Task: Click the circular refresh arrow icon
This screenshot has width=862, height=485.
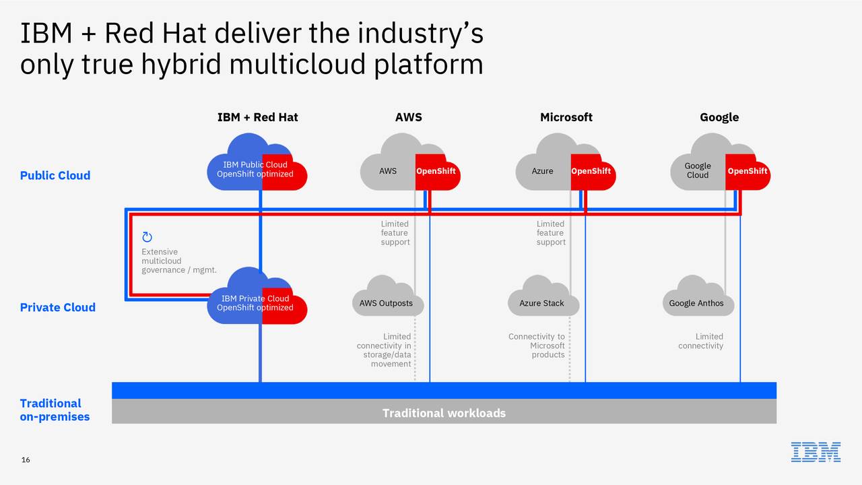Action: (x=147, y=236)
